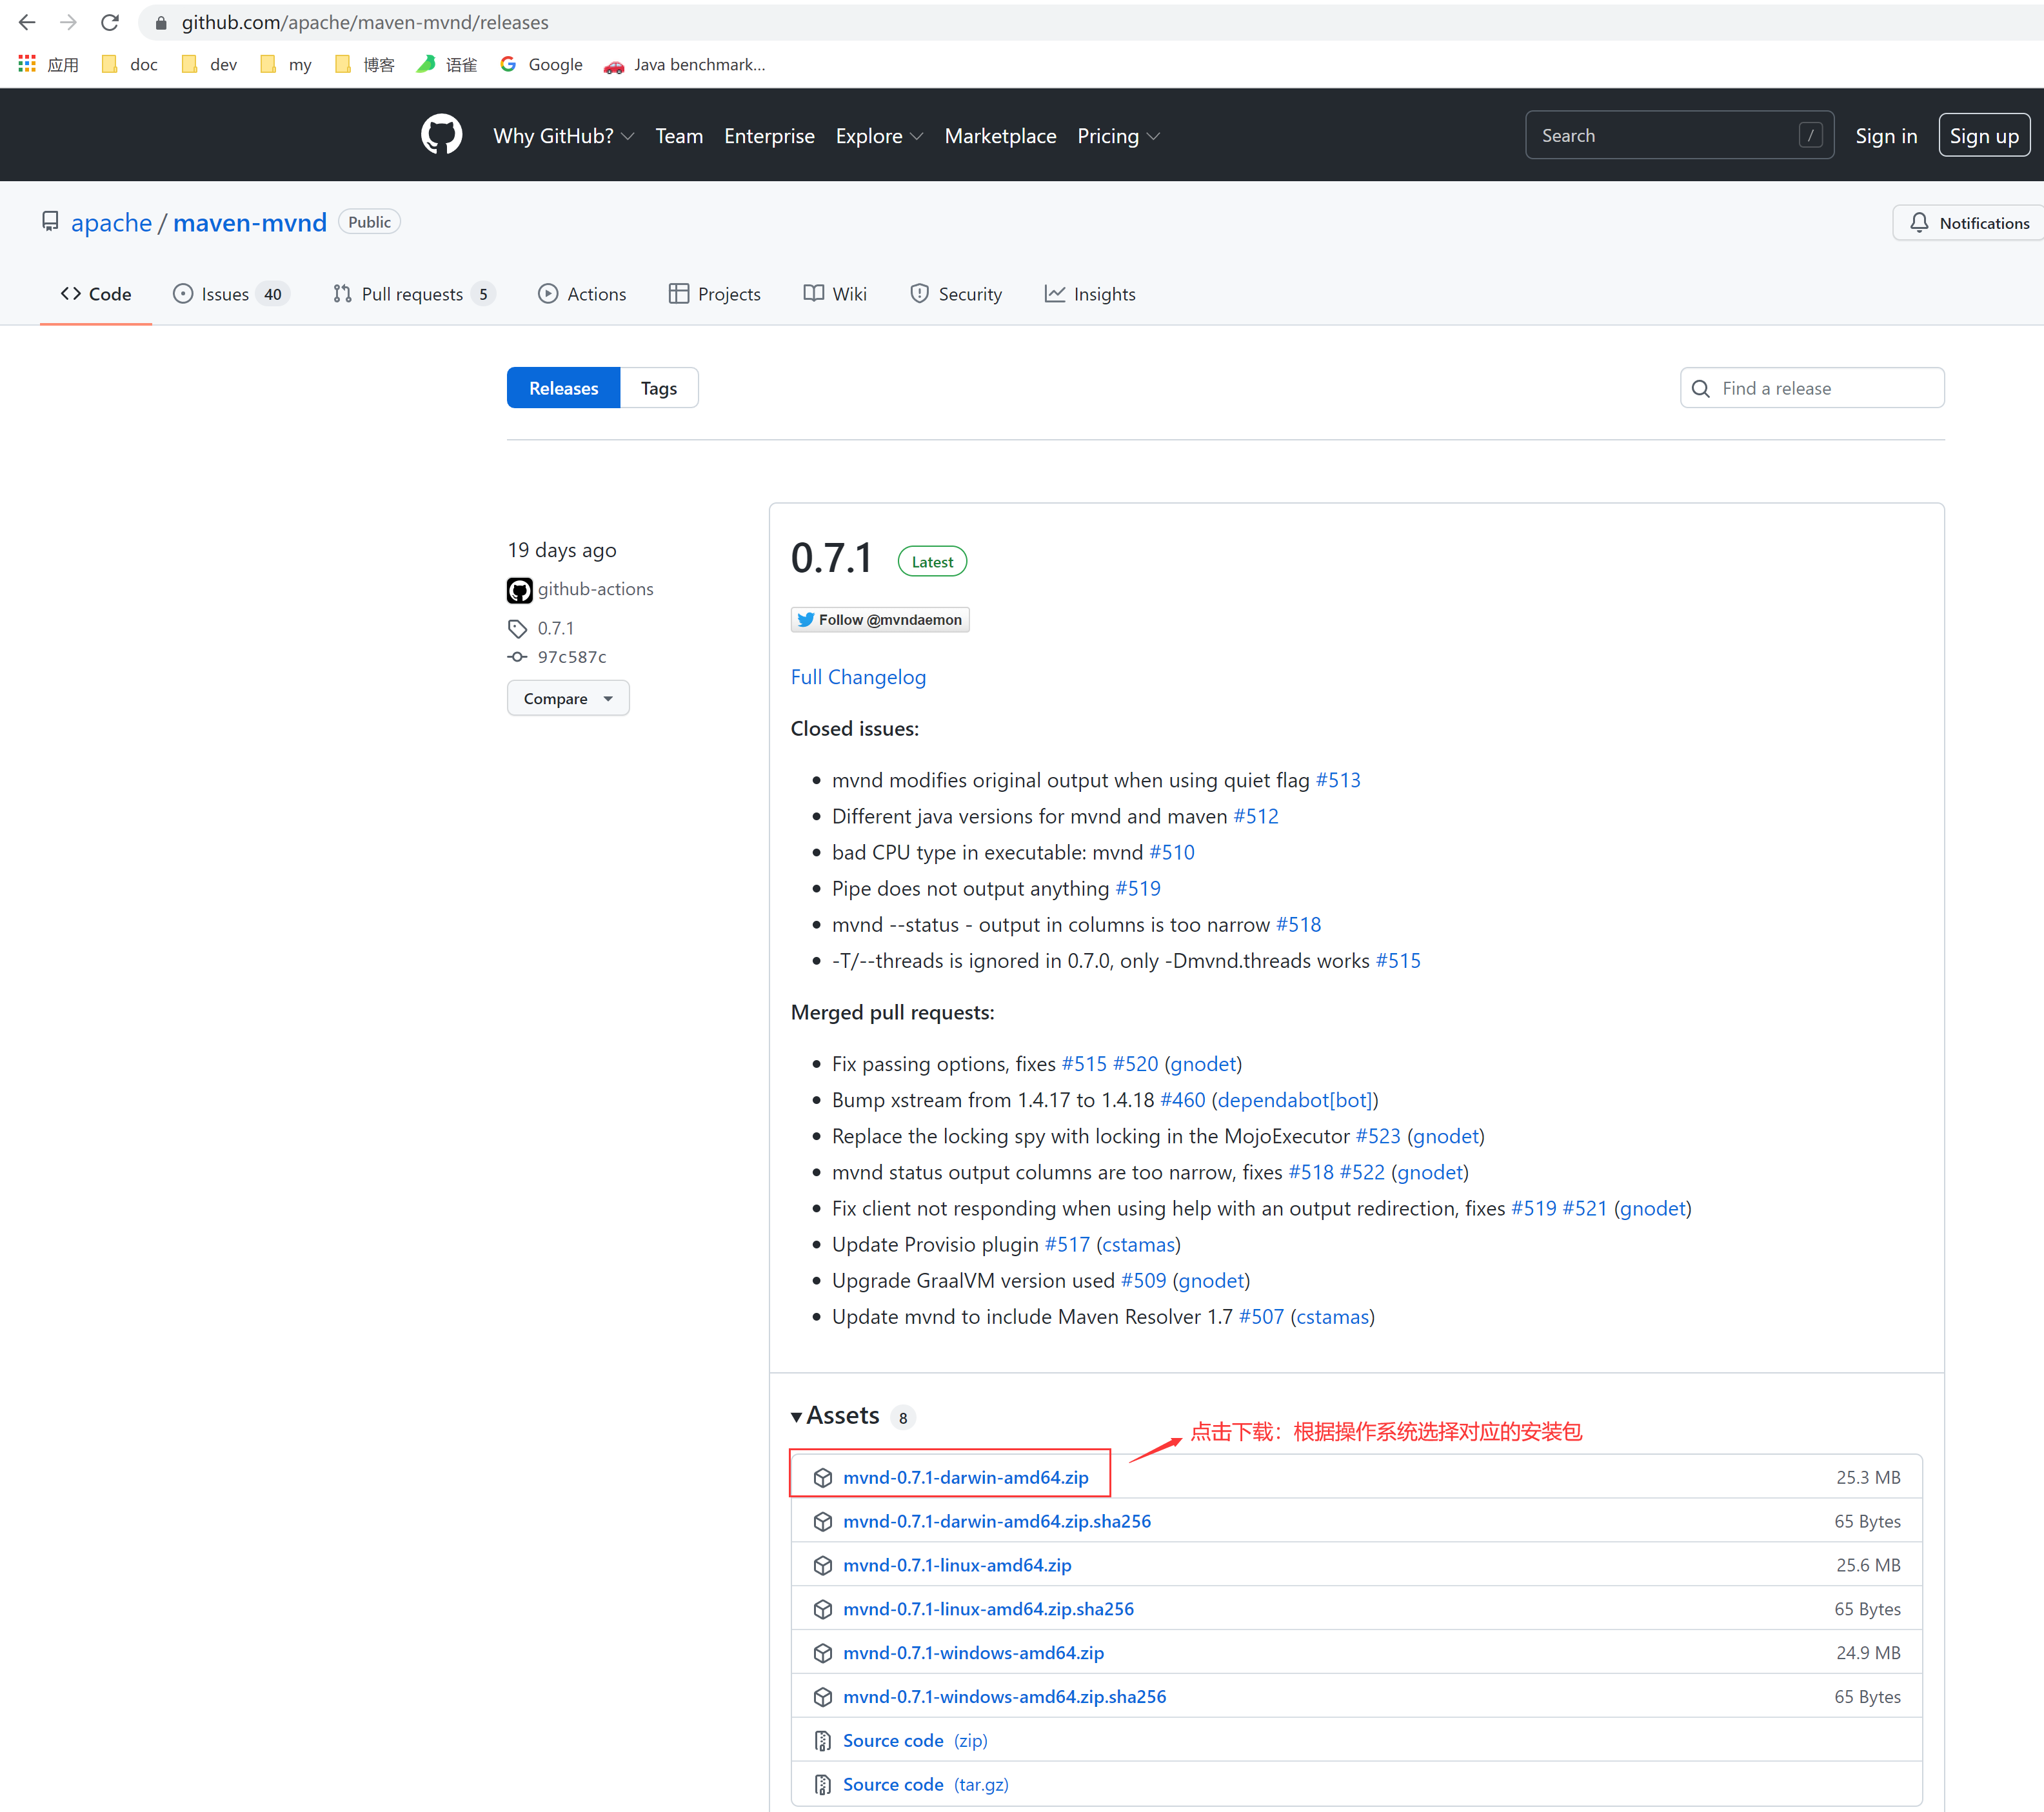
Task: Expand the Why GitHub? menu
Action: [x=563, y=136]
